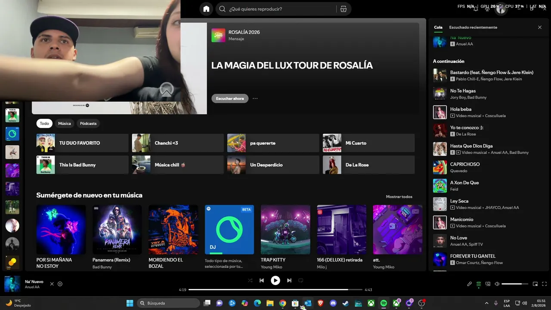Click the Escuchar ahora button
The image size is (551, 310).
[x=230, y=99]
